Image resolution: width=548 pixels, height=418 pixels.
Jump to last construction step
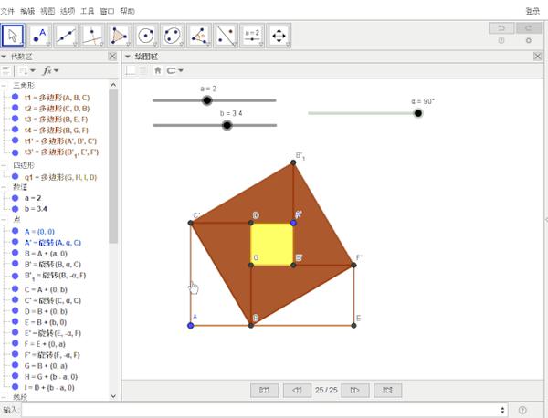click(387, 390)
